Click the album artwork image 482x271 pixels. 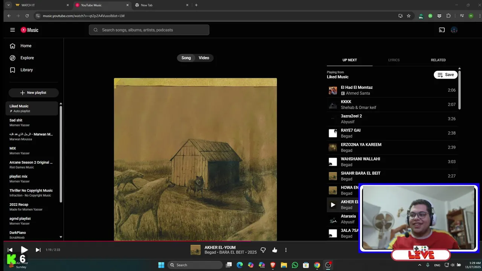point(195,159)
